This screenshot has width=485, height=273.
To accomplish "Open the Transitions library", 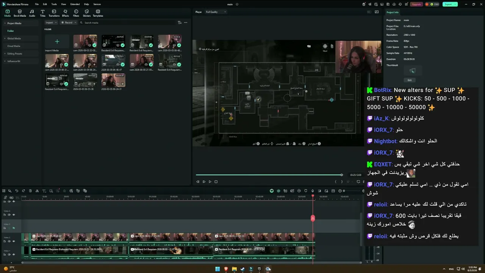I will point(54,13).
